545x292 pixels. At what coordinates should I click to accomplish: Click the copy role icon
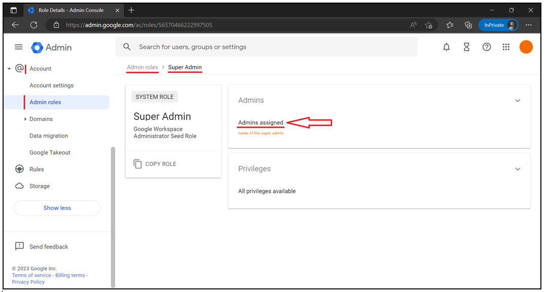[x=138, y=164]
